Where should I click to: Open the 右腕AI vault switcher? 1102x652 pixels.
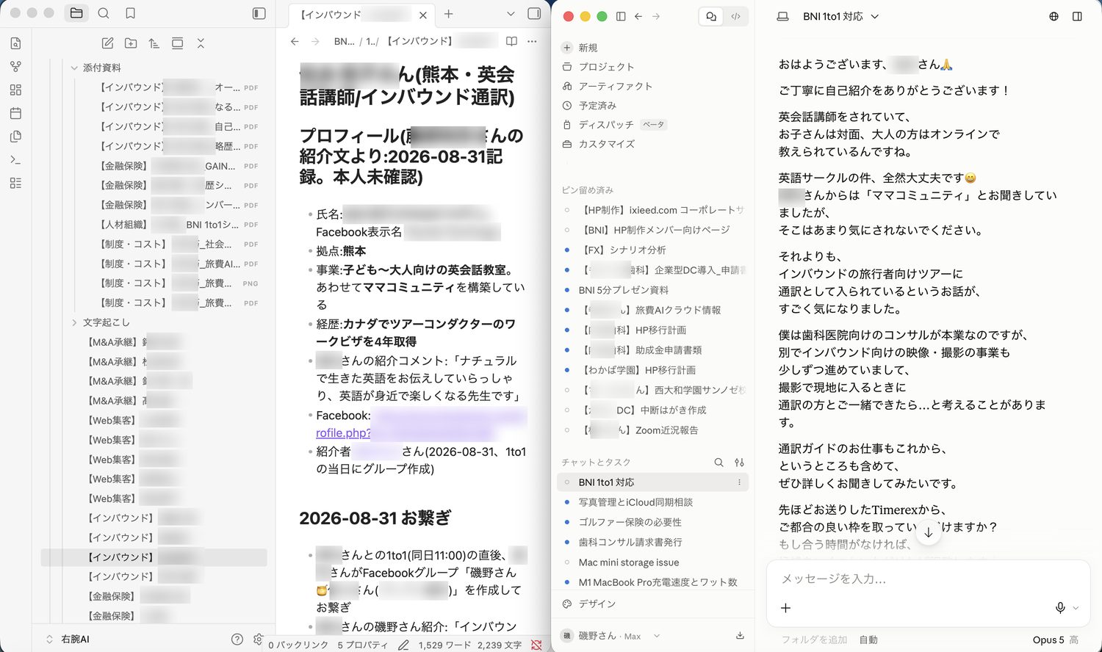(68, 640)
